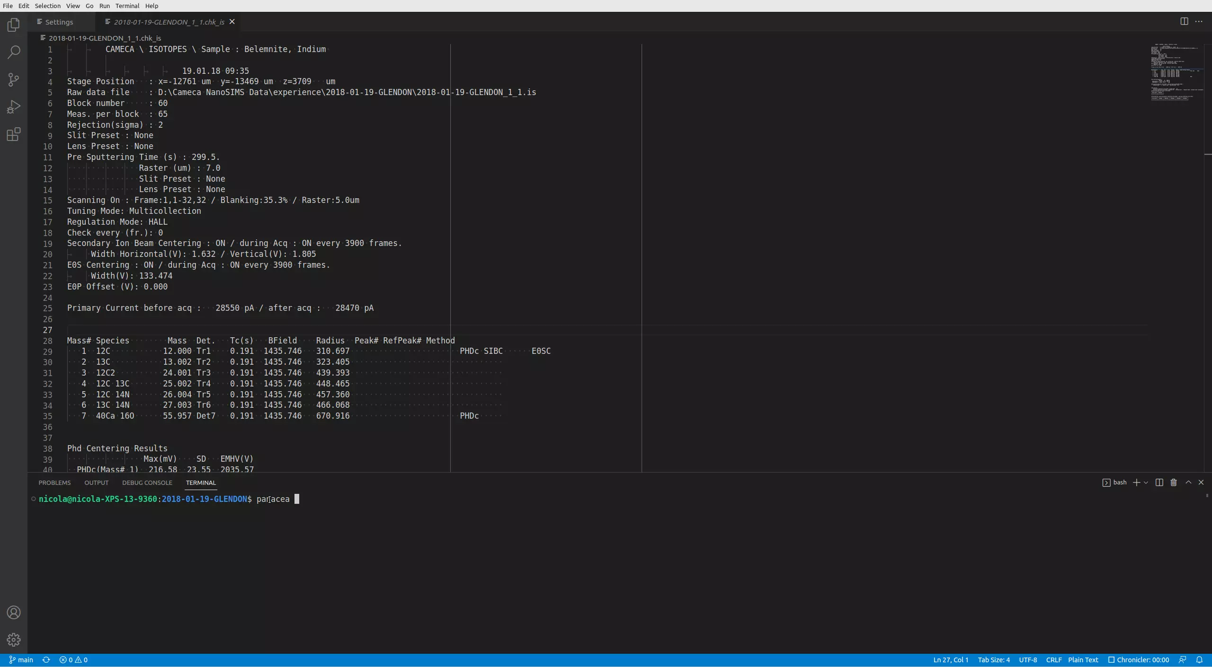
Task: Click the main branch status button
Action: 21,660
